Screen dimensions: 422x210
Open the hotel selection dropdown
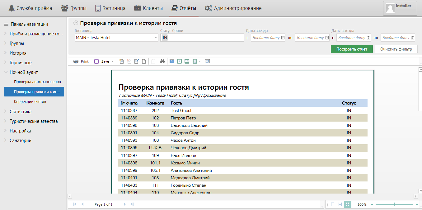(156, 38)
